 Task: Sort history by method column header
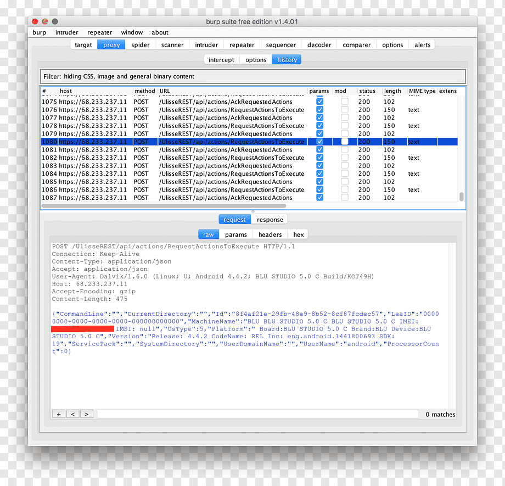coord(144,91)
